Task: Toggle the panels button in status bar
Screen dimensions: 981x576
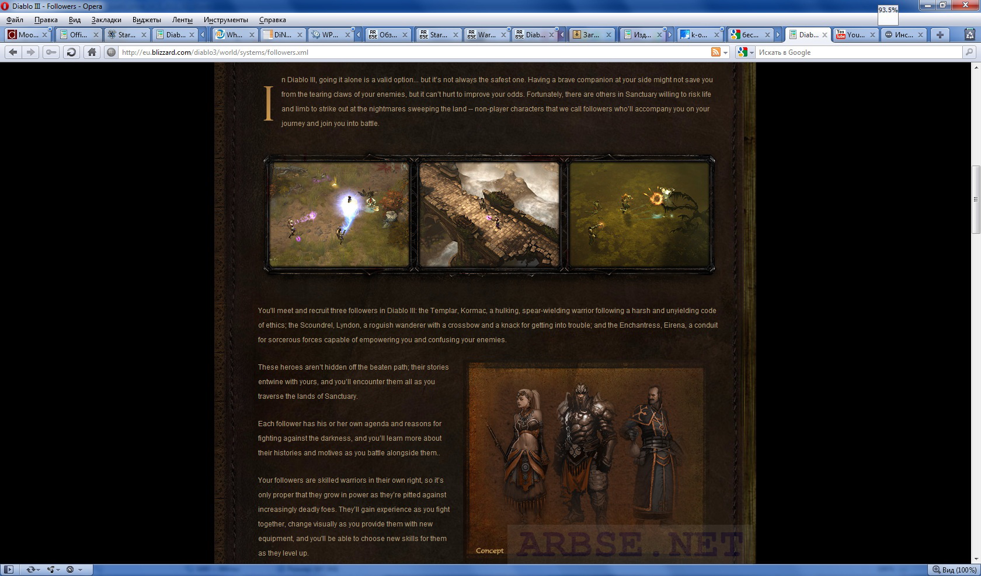Action: point(9,570)
